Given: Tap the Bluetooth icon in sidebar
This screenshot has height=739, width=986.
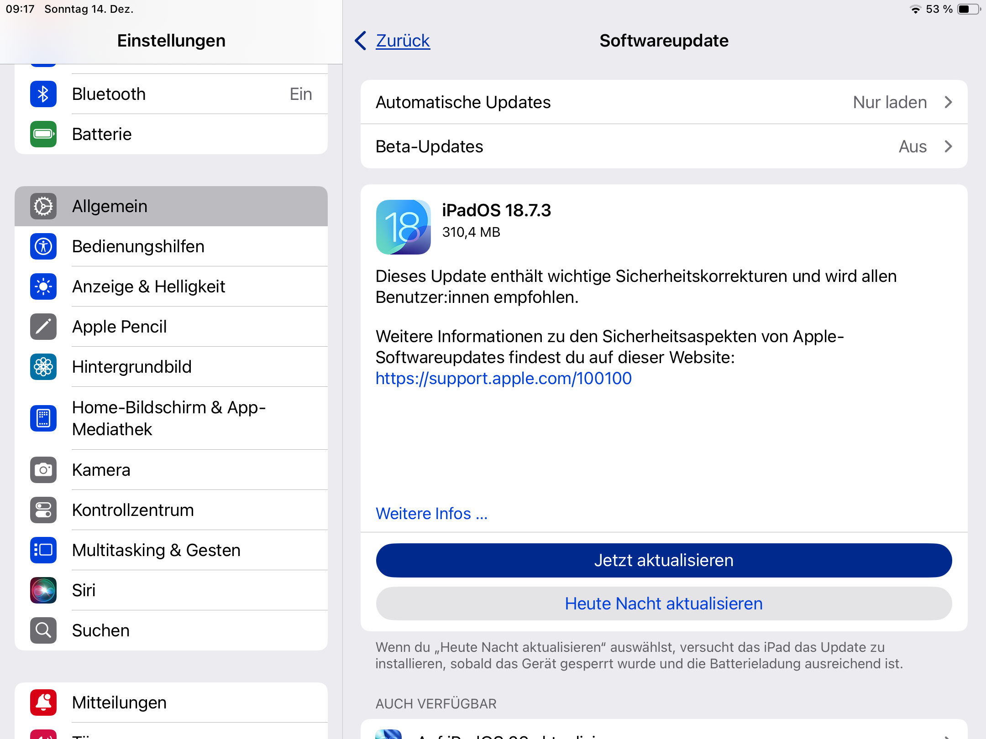Looking at the screenshot, I should [x=43, y=94].
